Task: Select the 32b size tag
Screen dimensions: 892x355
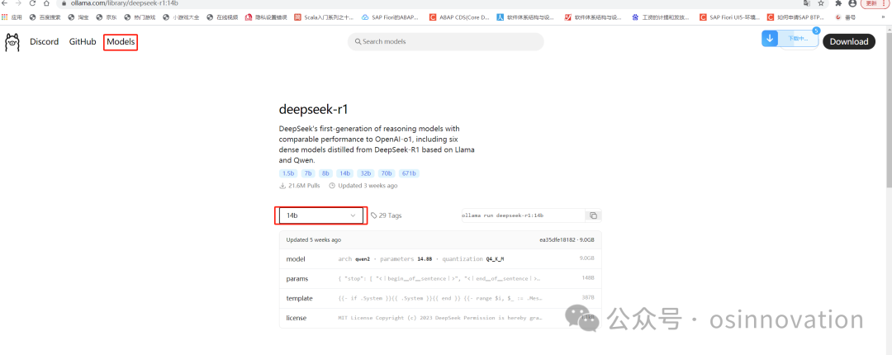Action: 365,173
